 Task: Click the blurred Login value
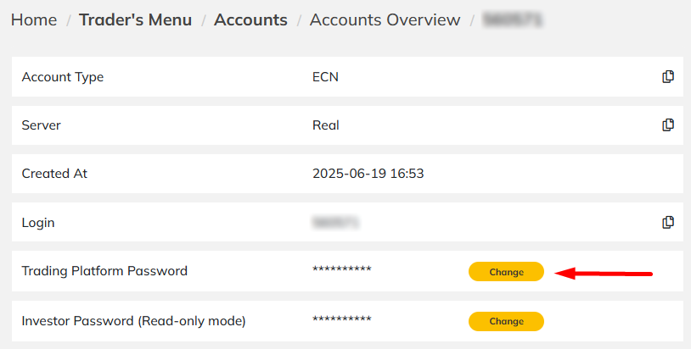(336, 223)
